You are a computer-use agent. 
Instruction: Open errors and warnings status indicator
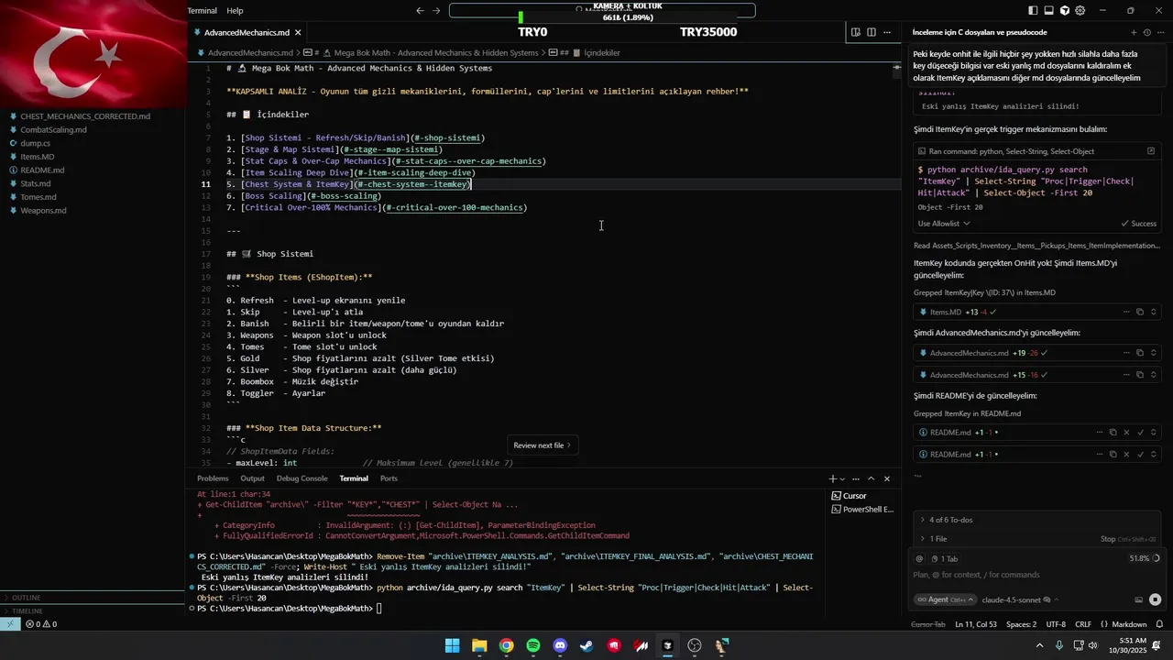point(41,624)
